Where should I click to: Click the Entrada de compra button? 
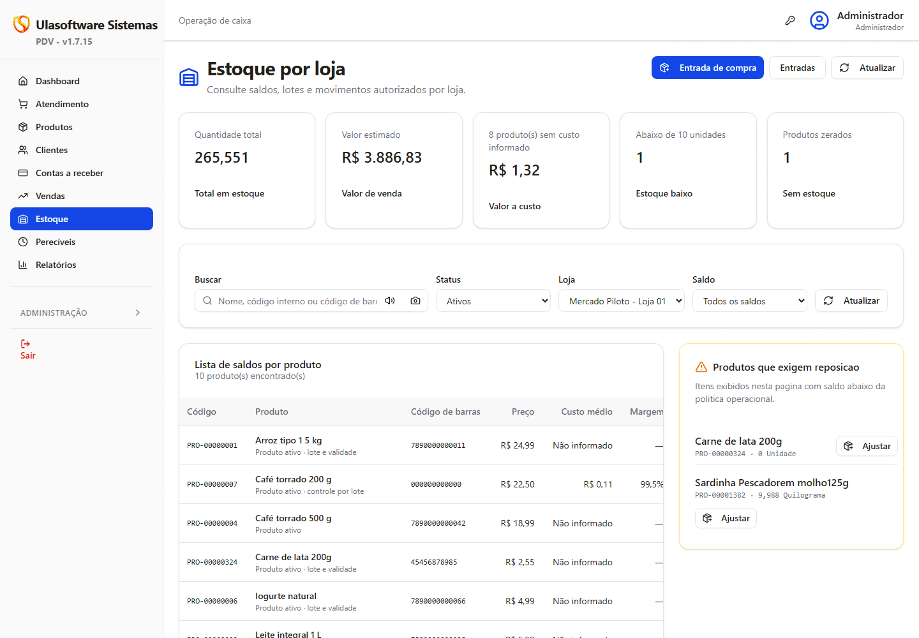pos(707,68)
